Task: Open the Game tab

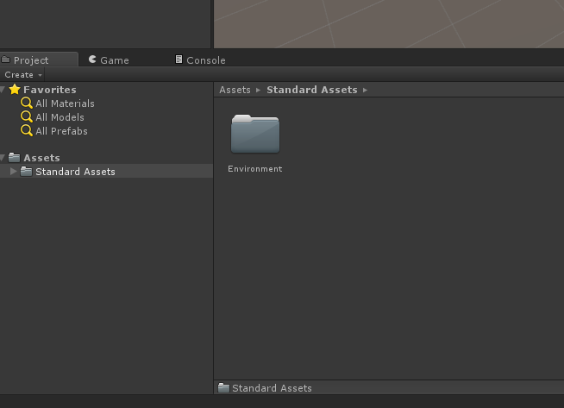Action: pyautogui.click(x=109, y=60)
